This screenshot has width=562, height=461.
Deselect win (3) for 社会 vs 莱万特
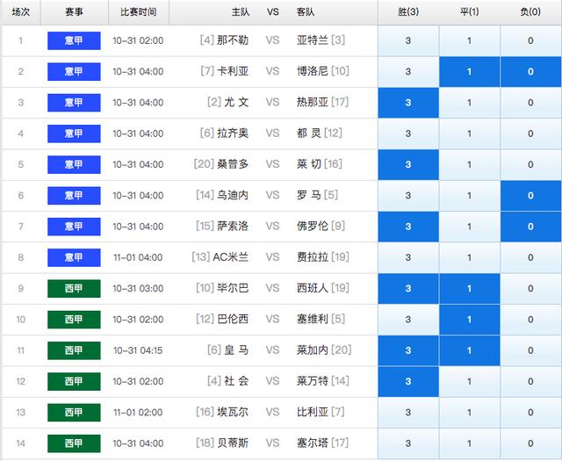pyautogui.click(x=408, y=382)
